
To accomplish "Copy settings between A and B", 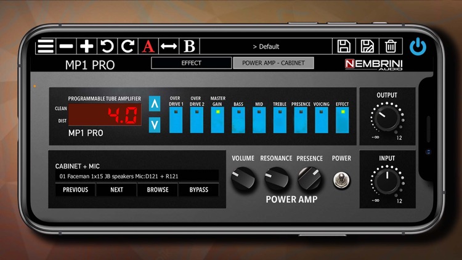I will pyautogui.click(x=169, y=46).
